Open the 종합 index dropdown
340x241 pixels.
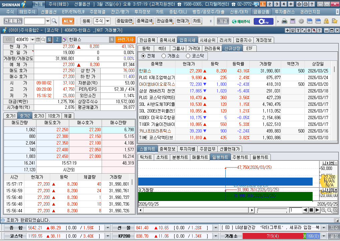pyautogui.click(x=108, y=228)
